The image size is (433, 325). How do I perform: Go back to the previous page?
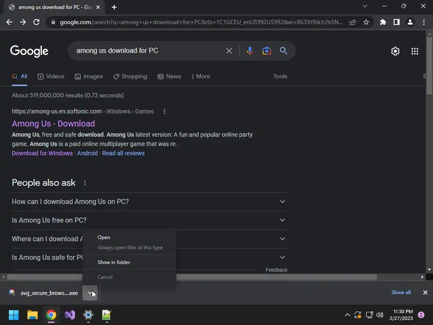9,22
